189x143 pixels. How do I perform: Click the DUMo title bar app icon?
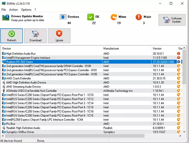pos(3,3)
